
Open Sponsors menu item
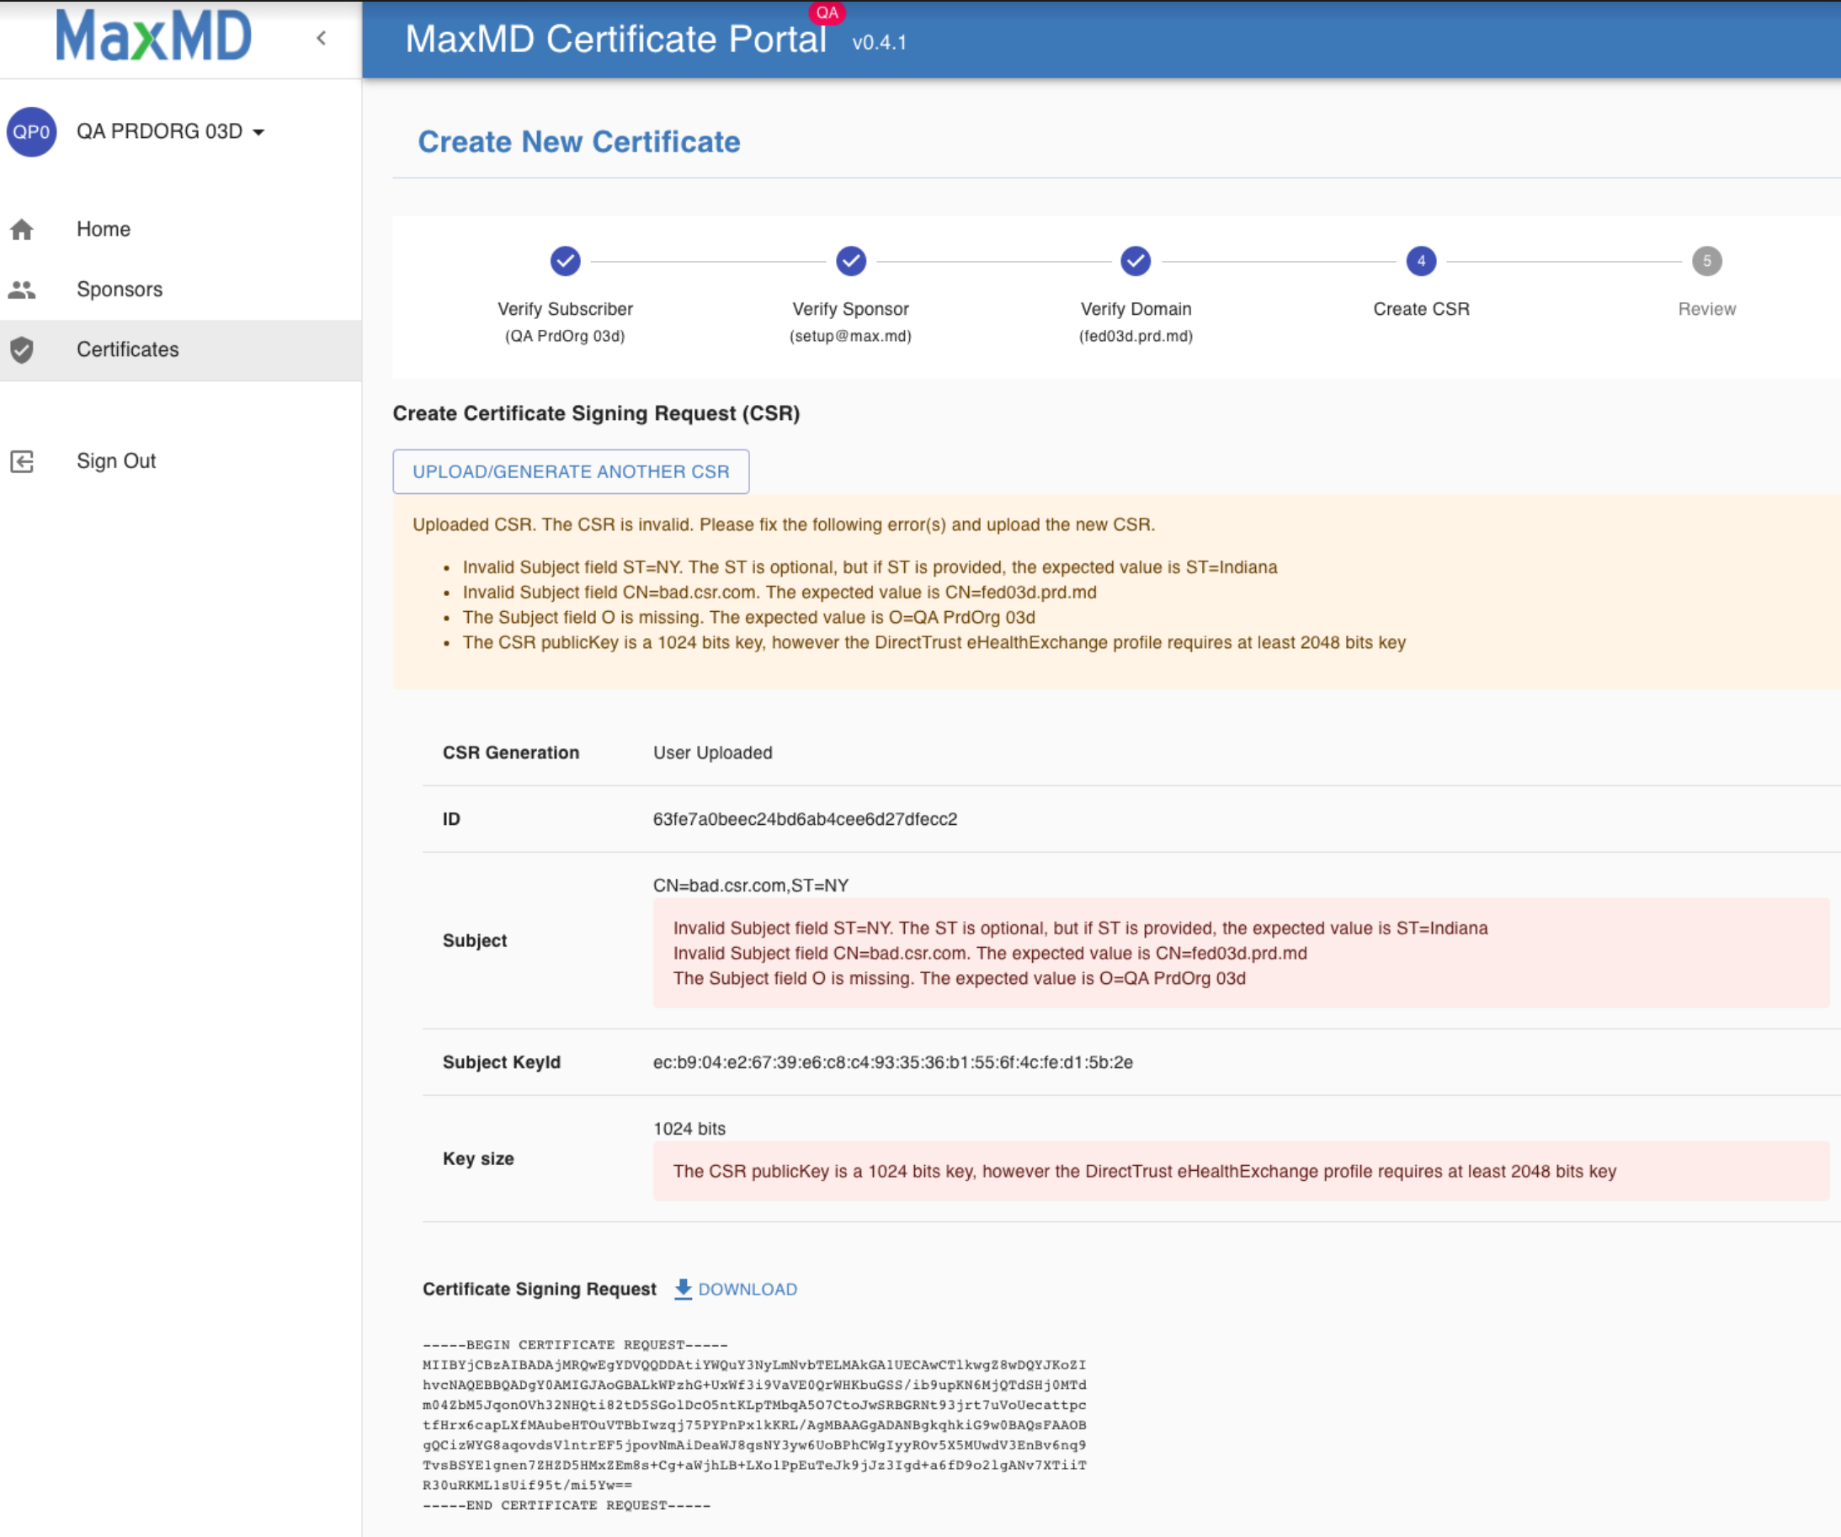pyautogui.click(x=120, y=290)
